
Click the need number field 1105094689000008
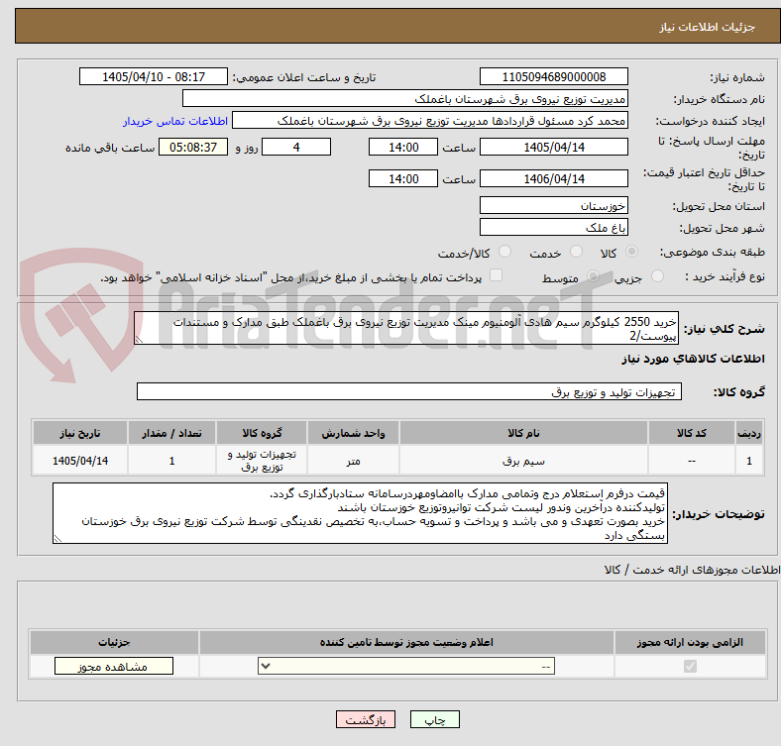point(553,76)
